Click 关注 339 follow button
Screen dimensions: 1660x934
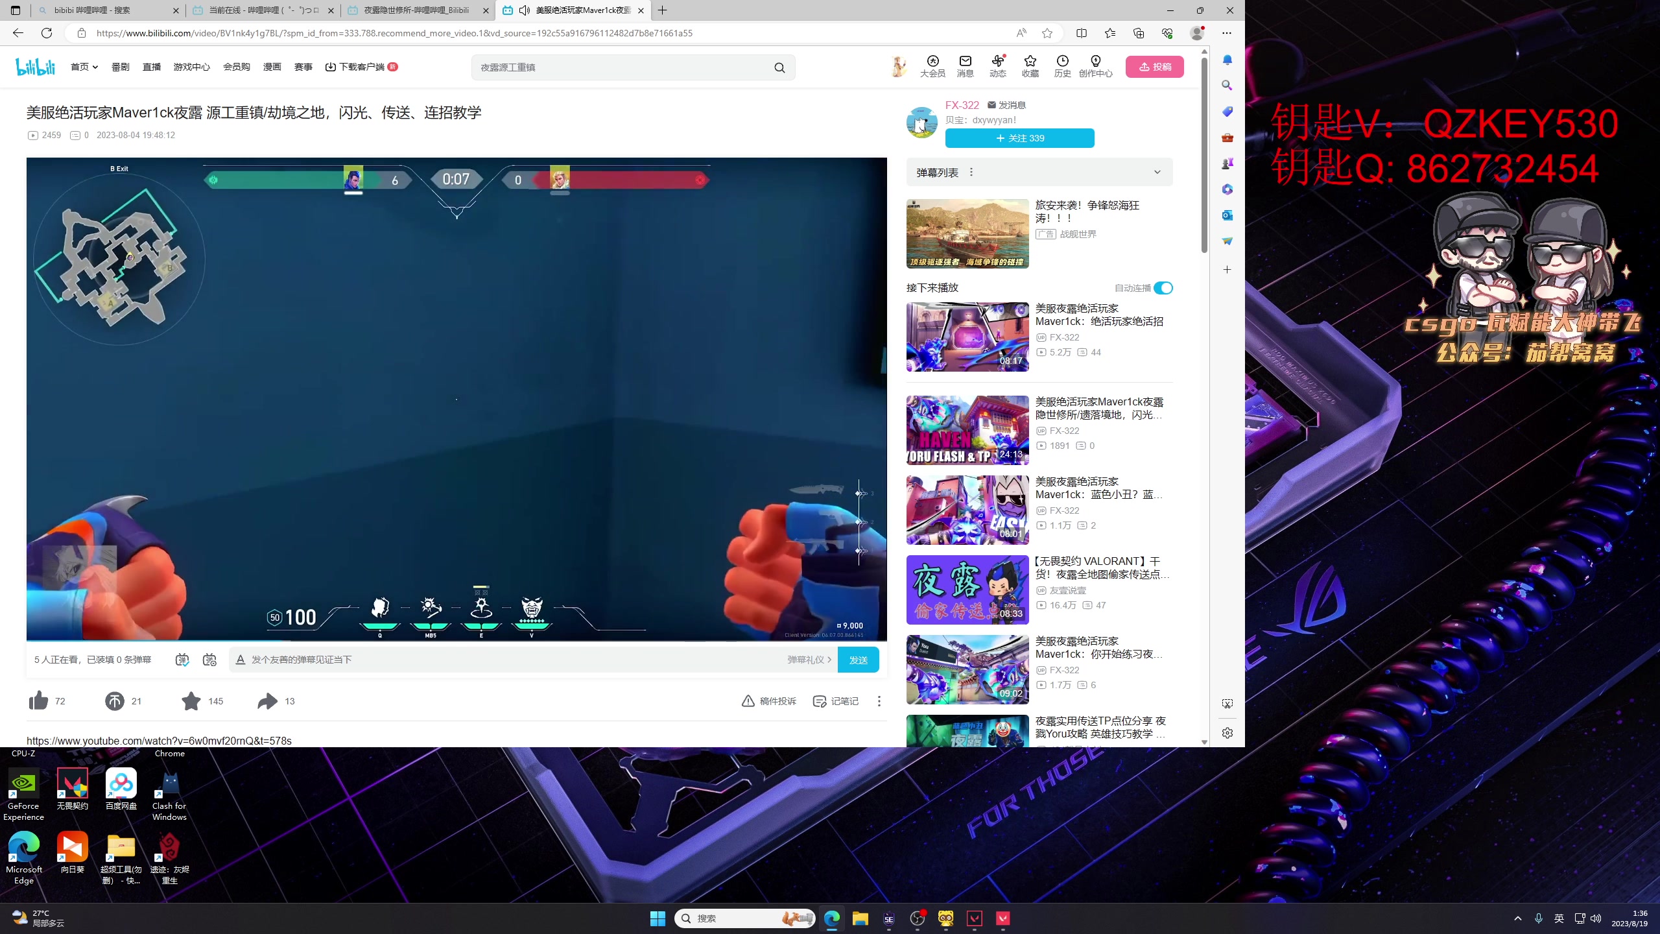(1019, 138)
